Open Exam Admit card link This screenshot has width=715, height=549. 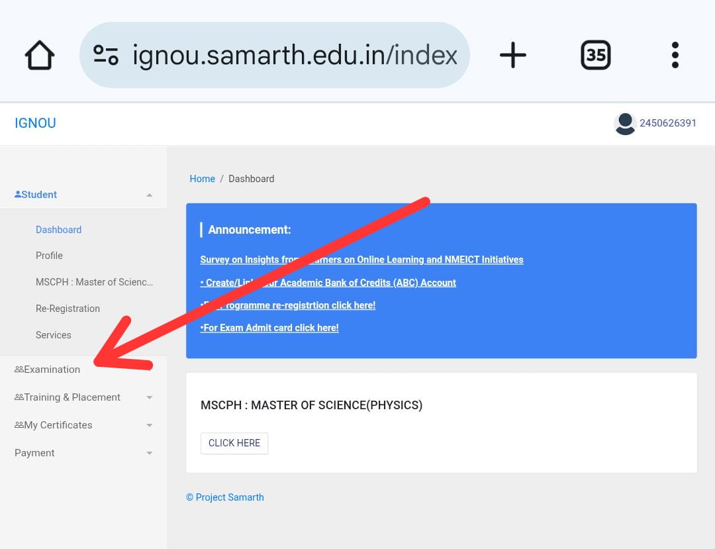coord(269,328)
